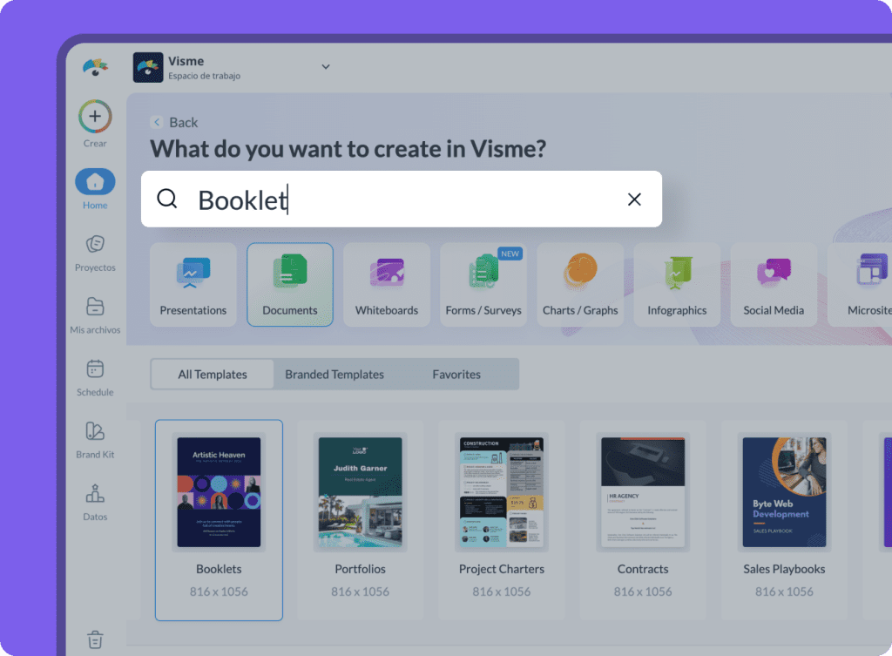892x656 pixels.
Task: Expand the Visme workspace dropdown chevron
Action: click(x=326, y=66)
